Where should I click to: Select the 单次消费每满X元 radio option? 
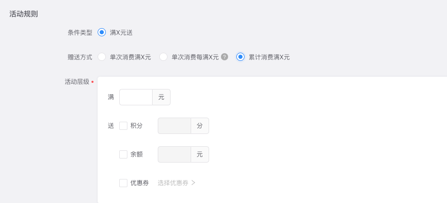pos(163,57)
